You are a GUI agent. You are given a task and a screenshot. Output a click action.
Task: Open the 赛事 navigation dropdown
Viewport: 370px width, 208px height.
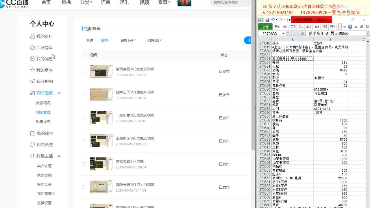pos(164,2)
